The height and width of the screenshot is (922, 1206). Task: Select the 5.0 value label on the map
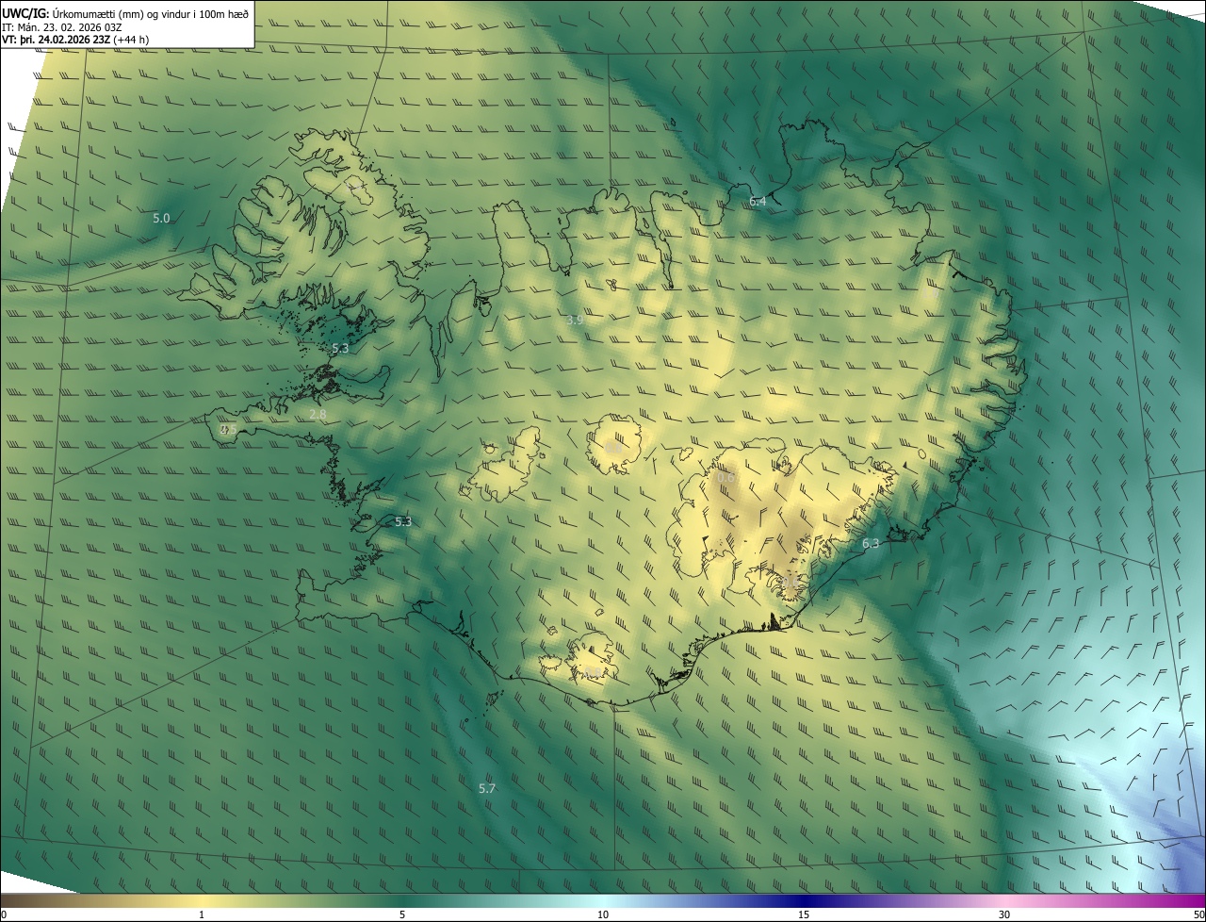161,219
